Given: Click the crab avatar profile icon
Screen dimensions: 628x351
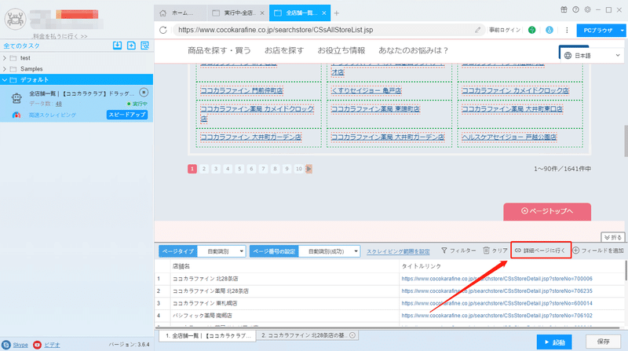Looking at the screenshot, I should (x=15, y=19).
